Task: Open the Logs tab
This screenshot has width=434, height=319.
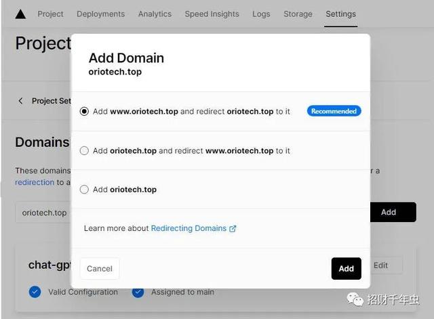Action: (261, 14)
